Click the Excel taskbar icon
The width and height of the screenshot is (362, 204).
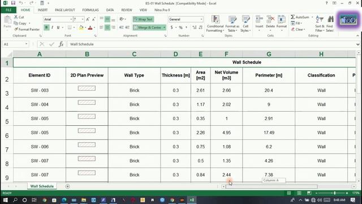point(192,200)
